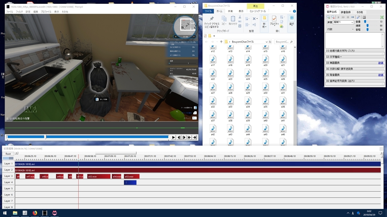This screenshot has width=387, height=217.
Task: Open the プロパティ dropdown in ribbon
Action: [274, 25]
